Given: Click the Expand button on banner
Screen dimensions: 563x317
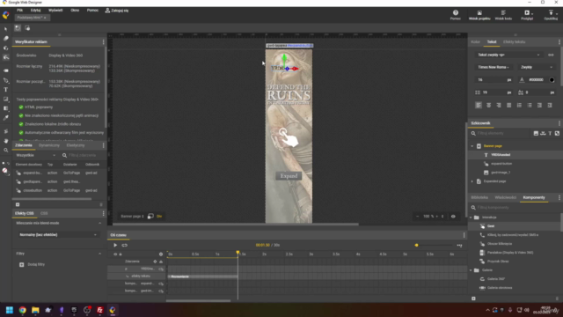Looking at the screenshot, I should click(x=289, y=176).
